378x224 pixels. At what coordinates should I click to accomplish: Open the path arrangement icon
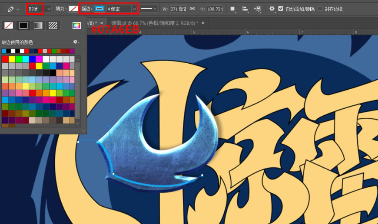(x=258, y=9)
